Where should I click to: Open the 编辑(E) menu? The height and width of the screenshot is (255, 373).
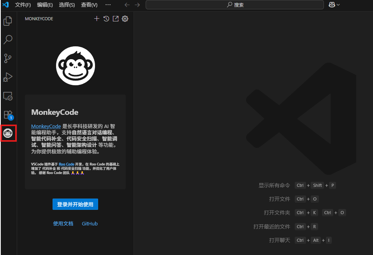(x=45, y=5)
